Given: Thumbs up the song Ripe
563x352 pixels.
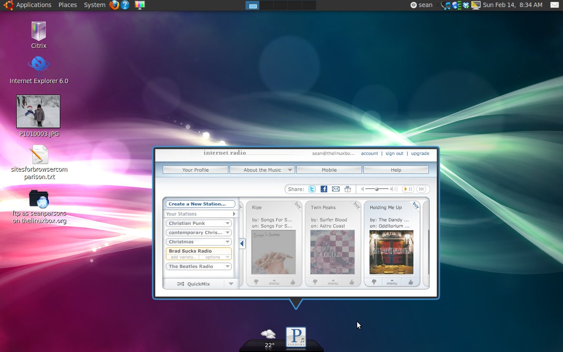Looking at the screenshot, I should 292,282.
